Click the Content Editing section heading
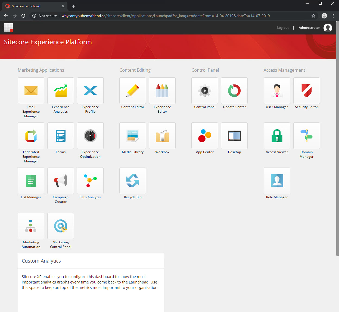339x312 pixels. click(135, 70)
